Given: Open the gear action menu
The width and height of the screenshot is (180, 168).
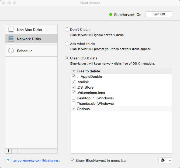Looking at the screenshot, I should [x=165, y=160].
